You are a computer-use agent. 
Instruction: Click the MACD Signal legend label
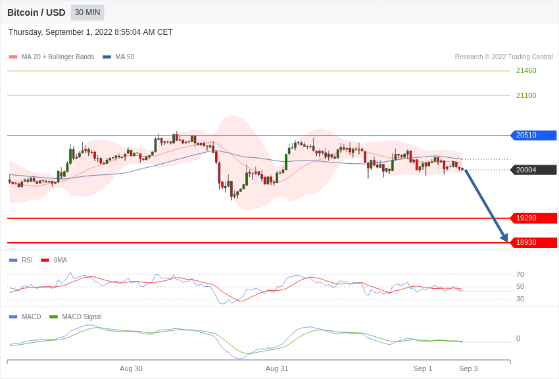pos(82,316)
